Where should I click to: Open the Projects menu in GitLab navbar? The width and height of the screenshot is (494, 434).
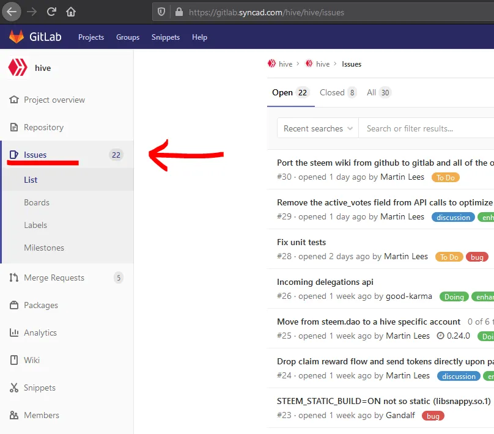(91, 37)
